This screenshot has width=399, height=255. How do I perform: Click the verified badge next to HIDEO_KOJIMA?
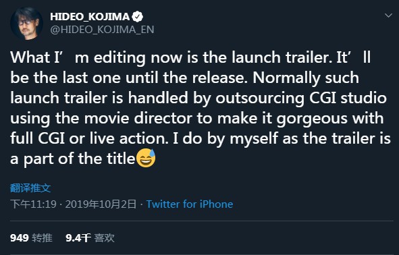(x=138, y=17)
